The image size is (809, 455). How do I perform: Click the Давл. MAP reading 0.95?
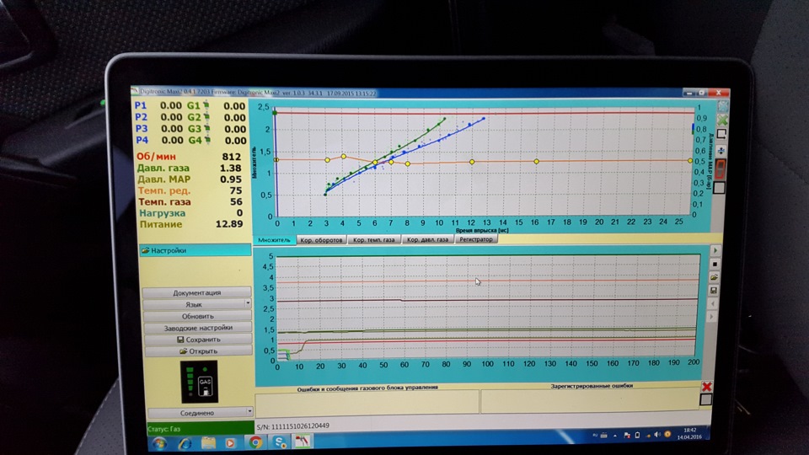231,179
